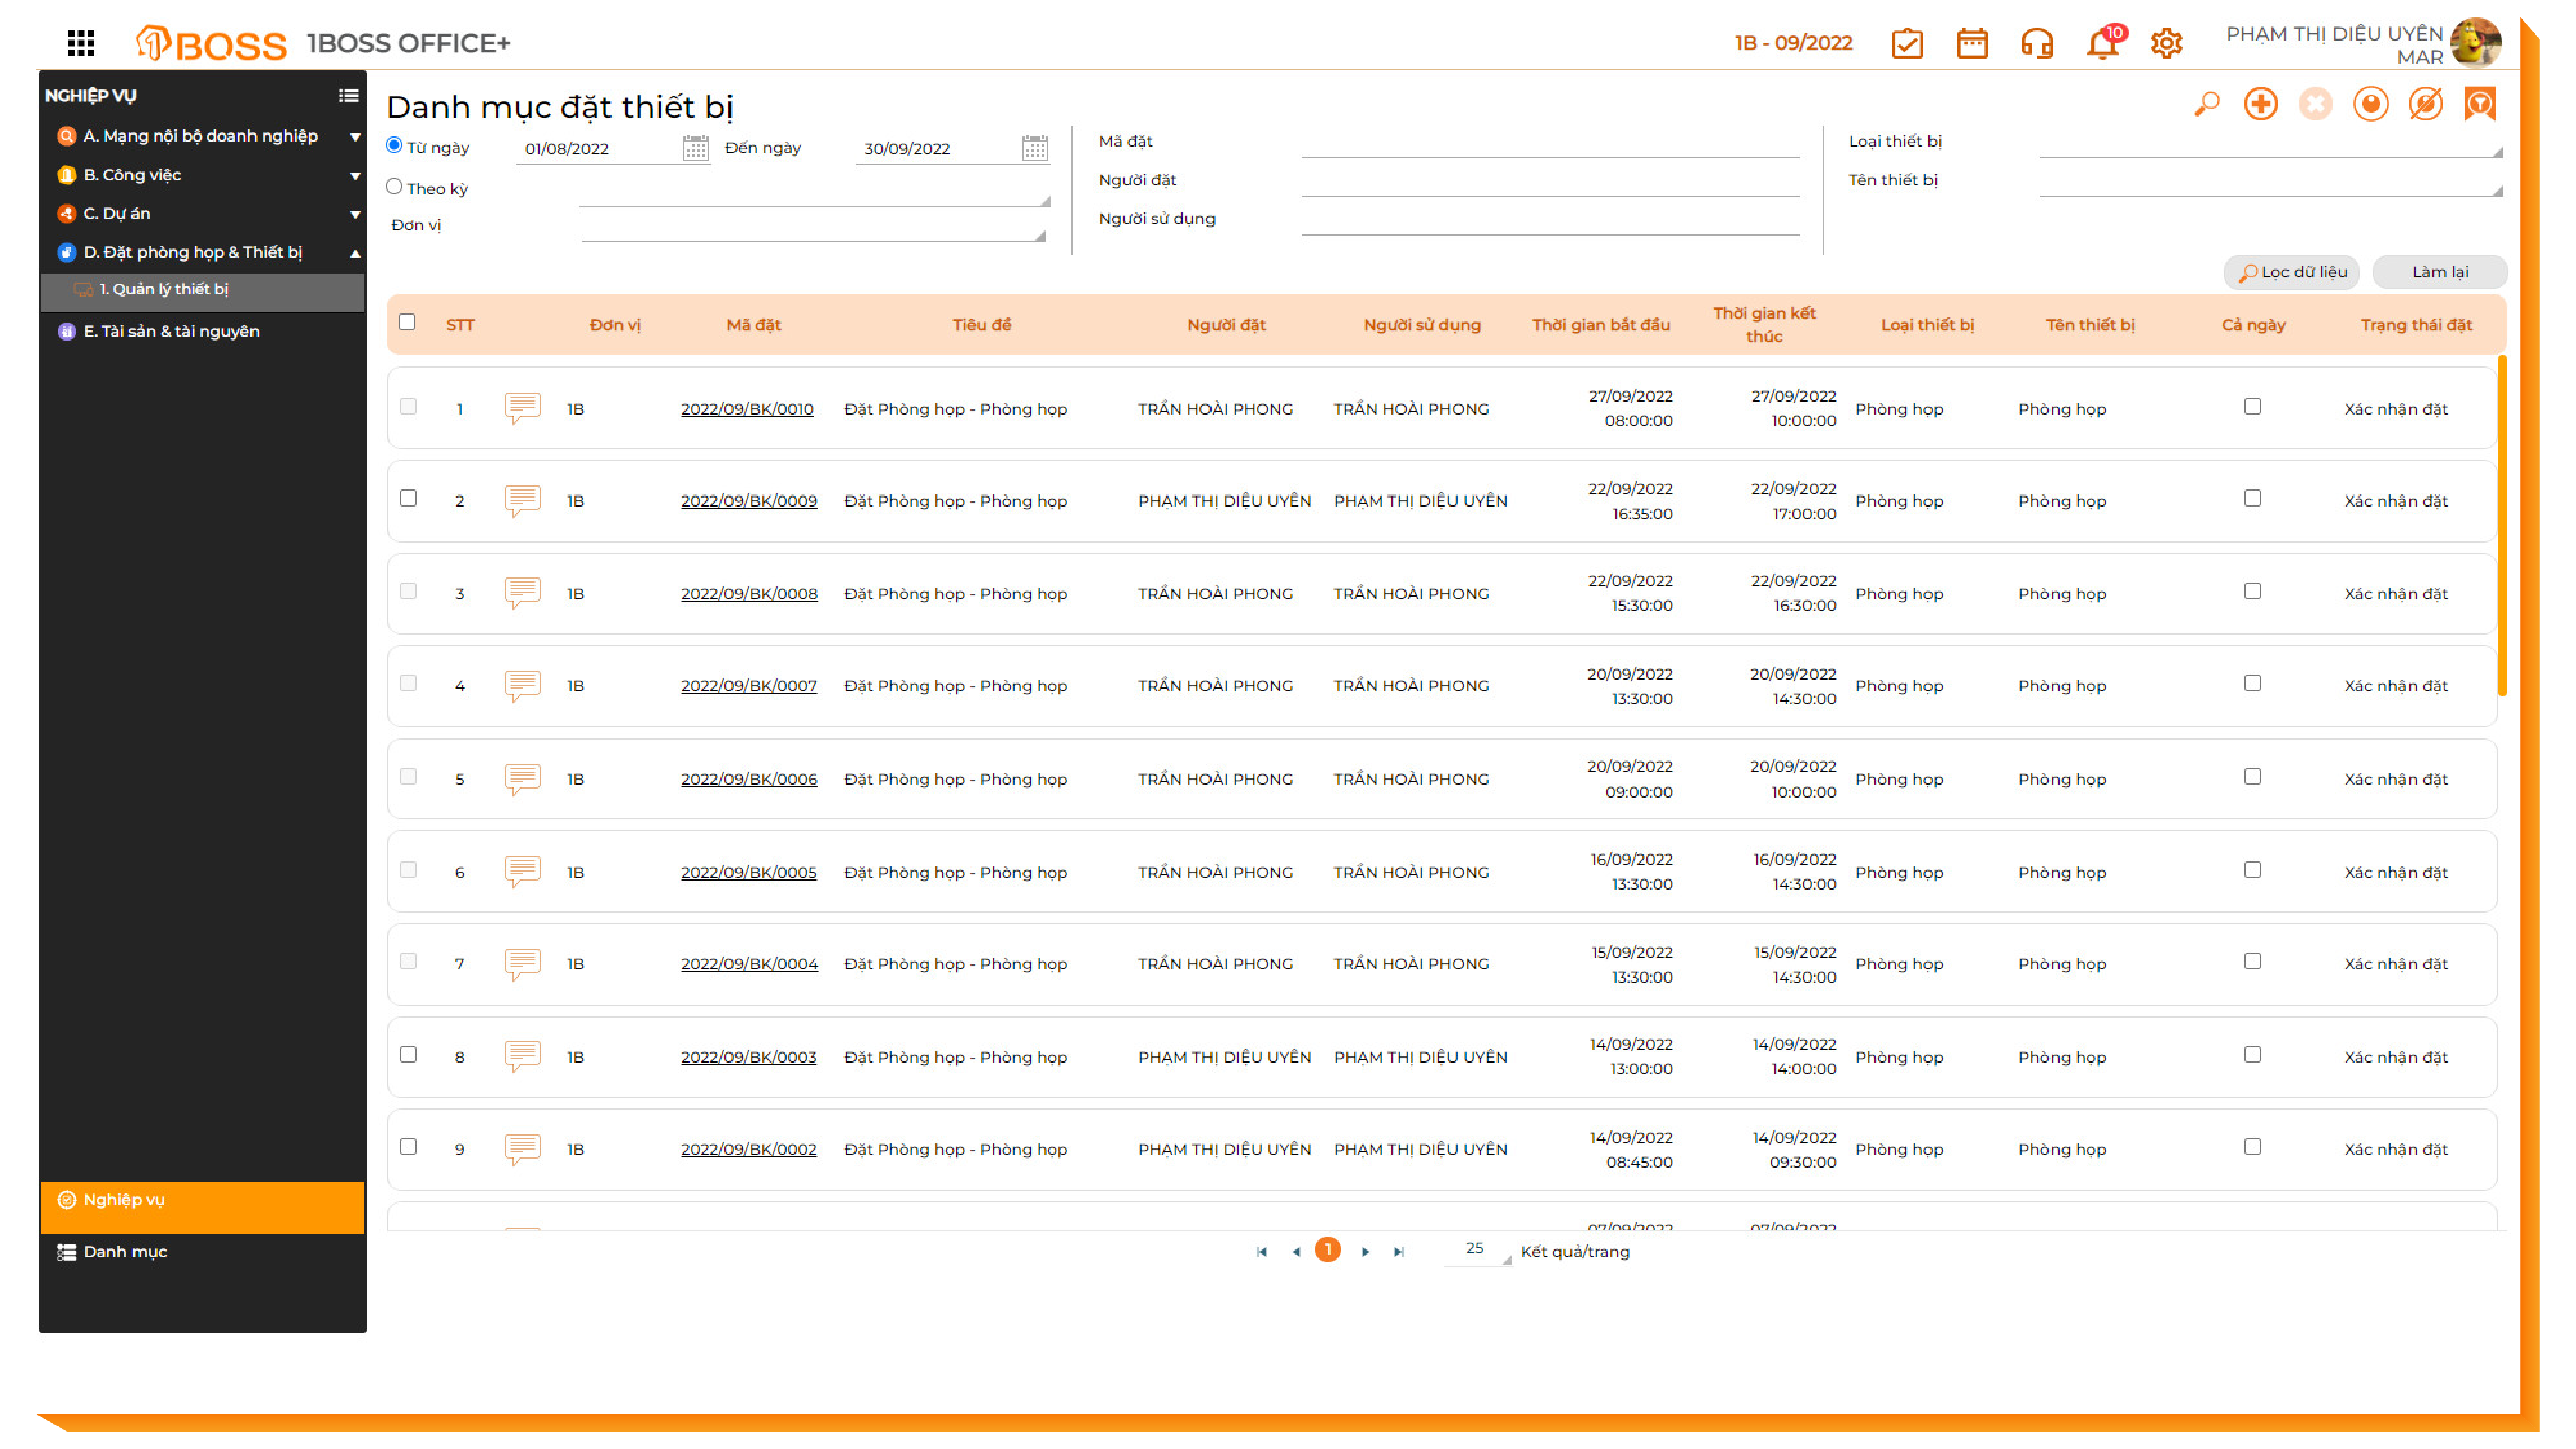Select the Theo kỳ radio button
Image resolution: width=2576 pixels, height=1449 pixels.
pos(394,187)
